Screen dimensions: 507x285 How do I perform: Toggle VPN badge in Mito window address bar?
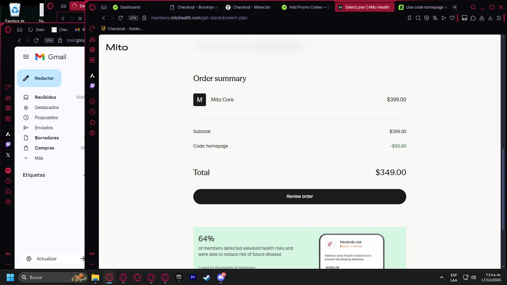click(x=134, y=18)
